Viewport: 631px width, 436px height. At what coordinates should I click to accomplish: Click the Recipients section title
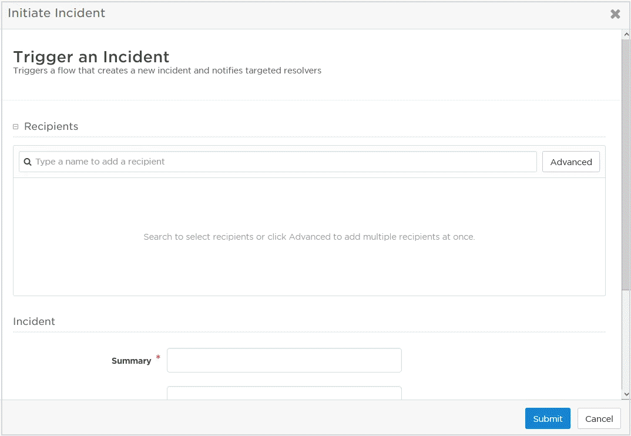coord(51,126)
